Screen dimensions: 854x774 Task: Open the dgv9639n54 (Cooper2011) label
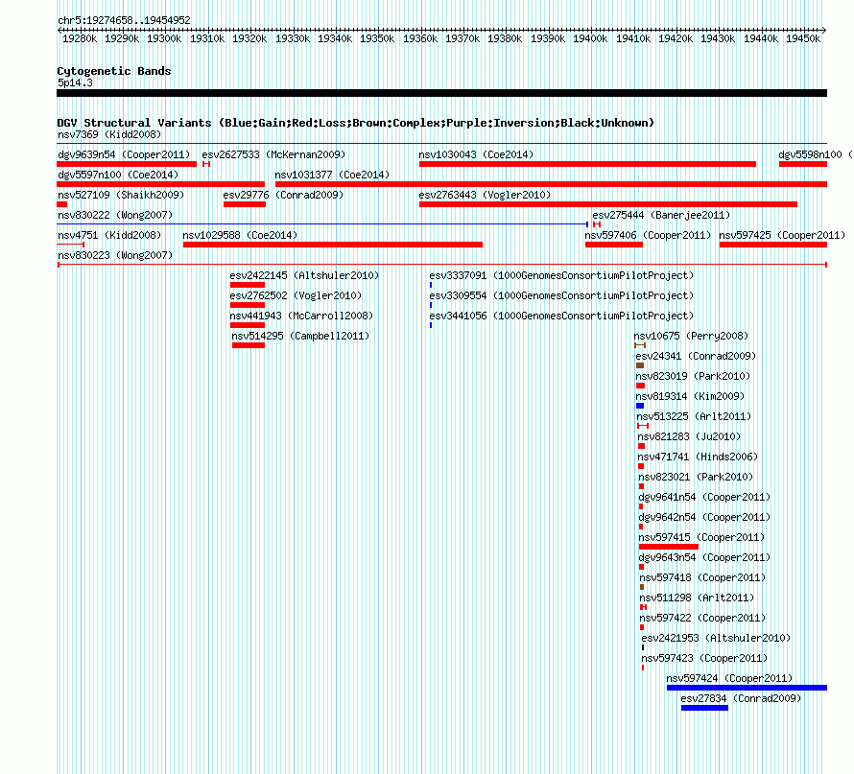click(x=124, y=154)
